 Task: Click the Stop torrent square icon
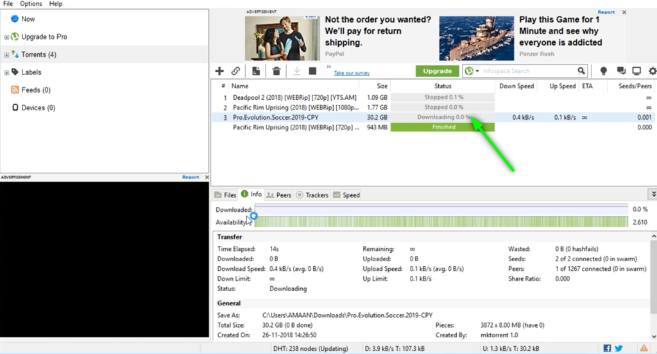click(312, 71)
